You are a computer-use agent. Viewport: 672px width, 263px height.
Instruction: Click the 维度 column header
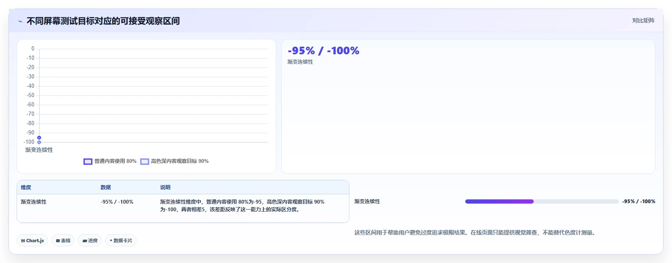coord(26,187)
